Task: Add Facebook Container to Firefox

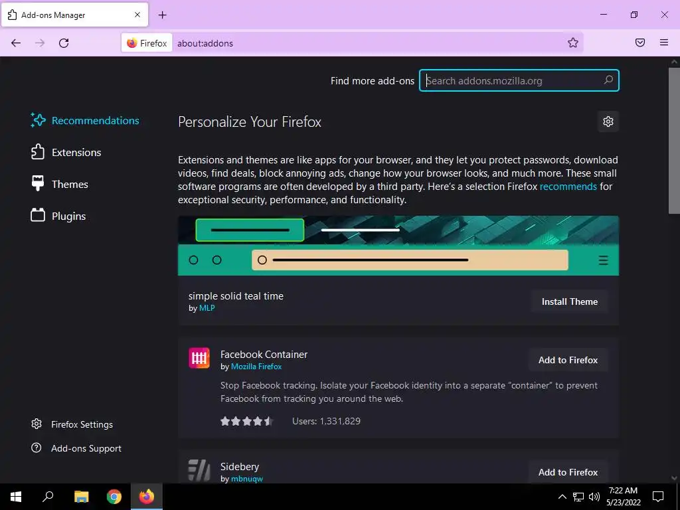Action: pos(568,360)
